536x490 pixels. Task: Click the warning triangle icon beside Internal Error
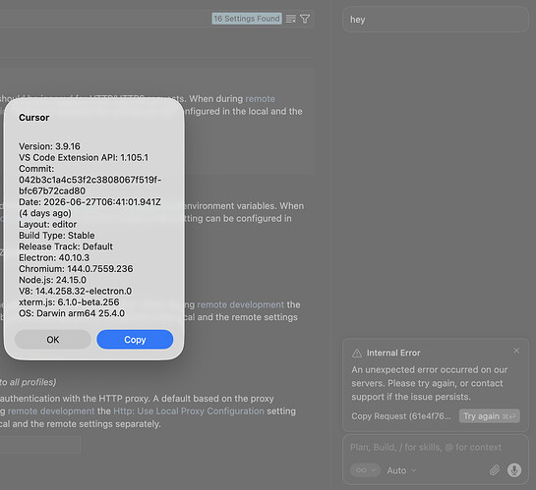[357, 353]
